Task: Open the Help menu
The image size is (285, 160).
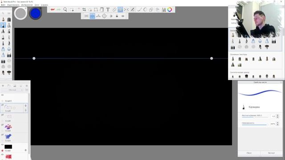Action: [45, 5]
